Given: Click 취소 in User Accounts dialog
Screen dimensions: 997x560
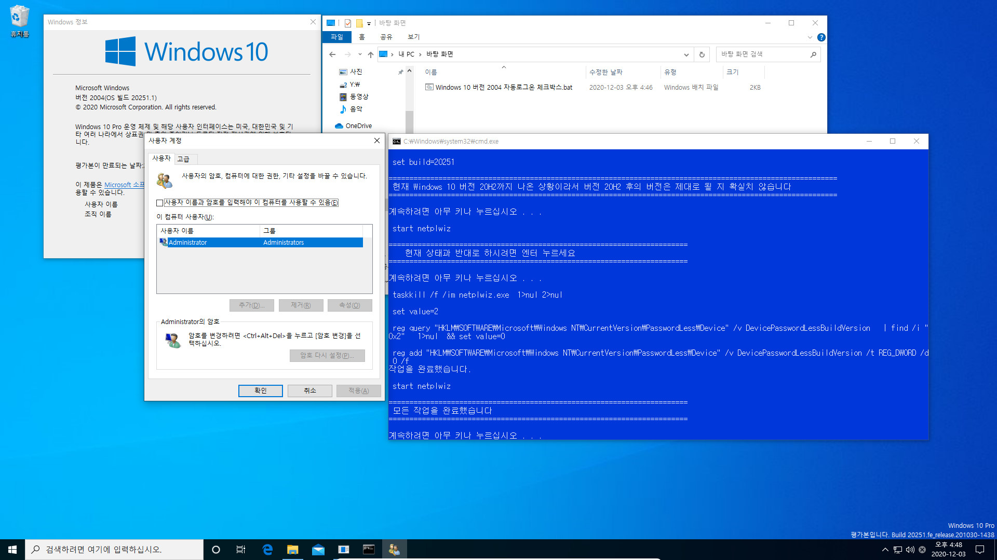Looking at the screenshot, I should [x=310, y=391].
